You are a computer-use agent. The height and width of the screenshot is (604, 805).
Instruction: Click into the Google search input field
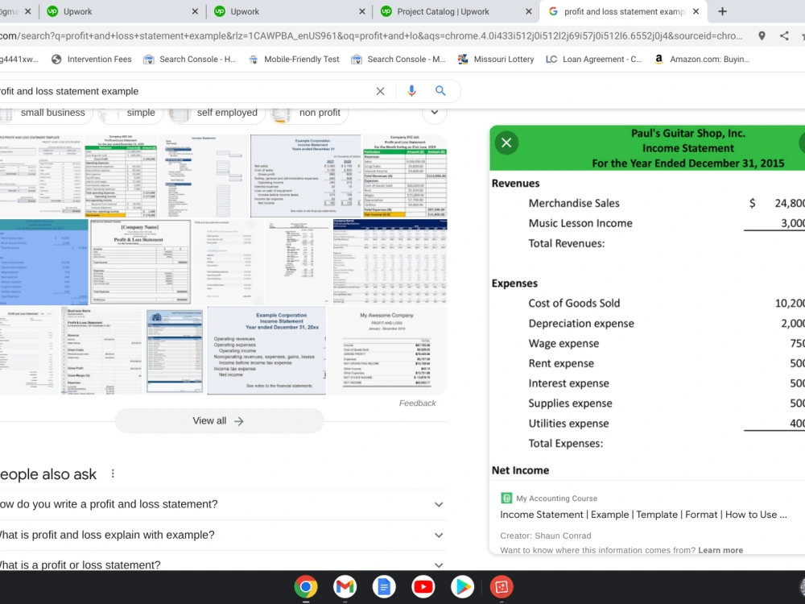185,91
